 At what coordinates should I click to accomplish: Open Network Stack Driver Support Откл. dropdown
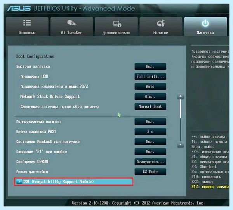tap(150, 97)
